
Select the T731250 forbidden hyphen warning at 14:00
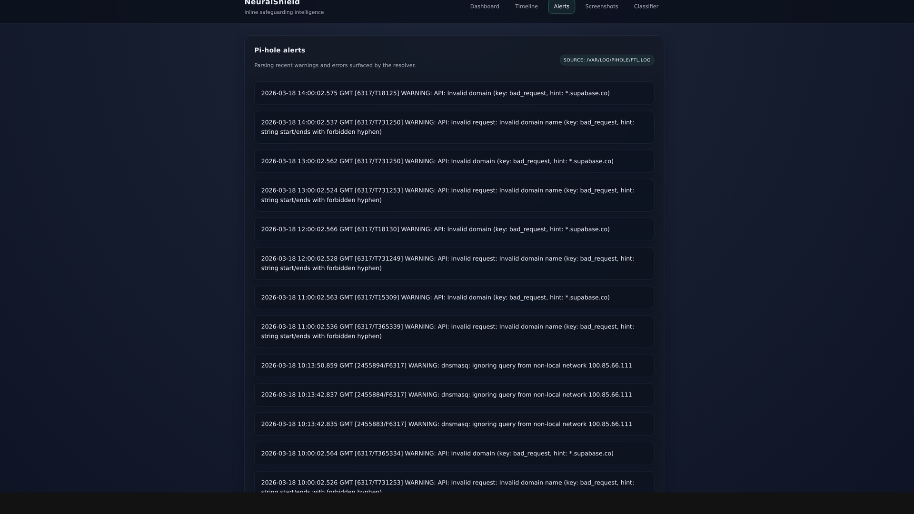click(x=454, y=127)
